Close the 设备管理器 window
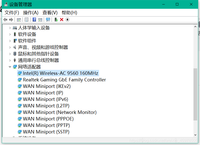 pyautogui.click(x=191, y=4)
